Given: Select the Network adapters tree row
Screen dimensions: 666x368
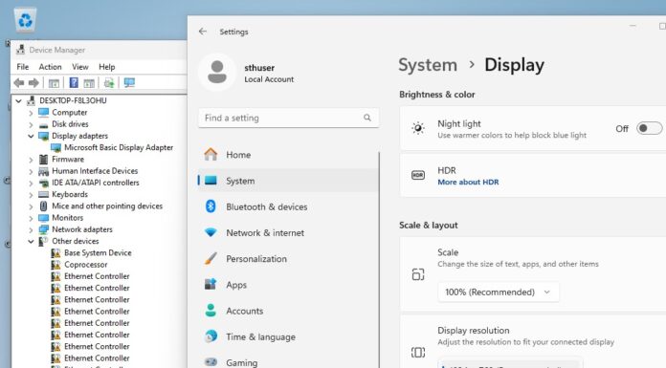Looking at the screenshot, I should coord(82,229).
